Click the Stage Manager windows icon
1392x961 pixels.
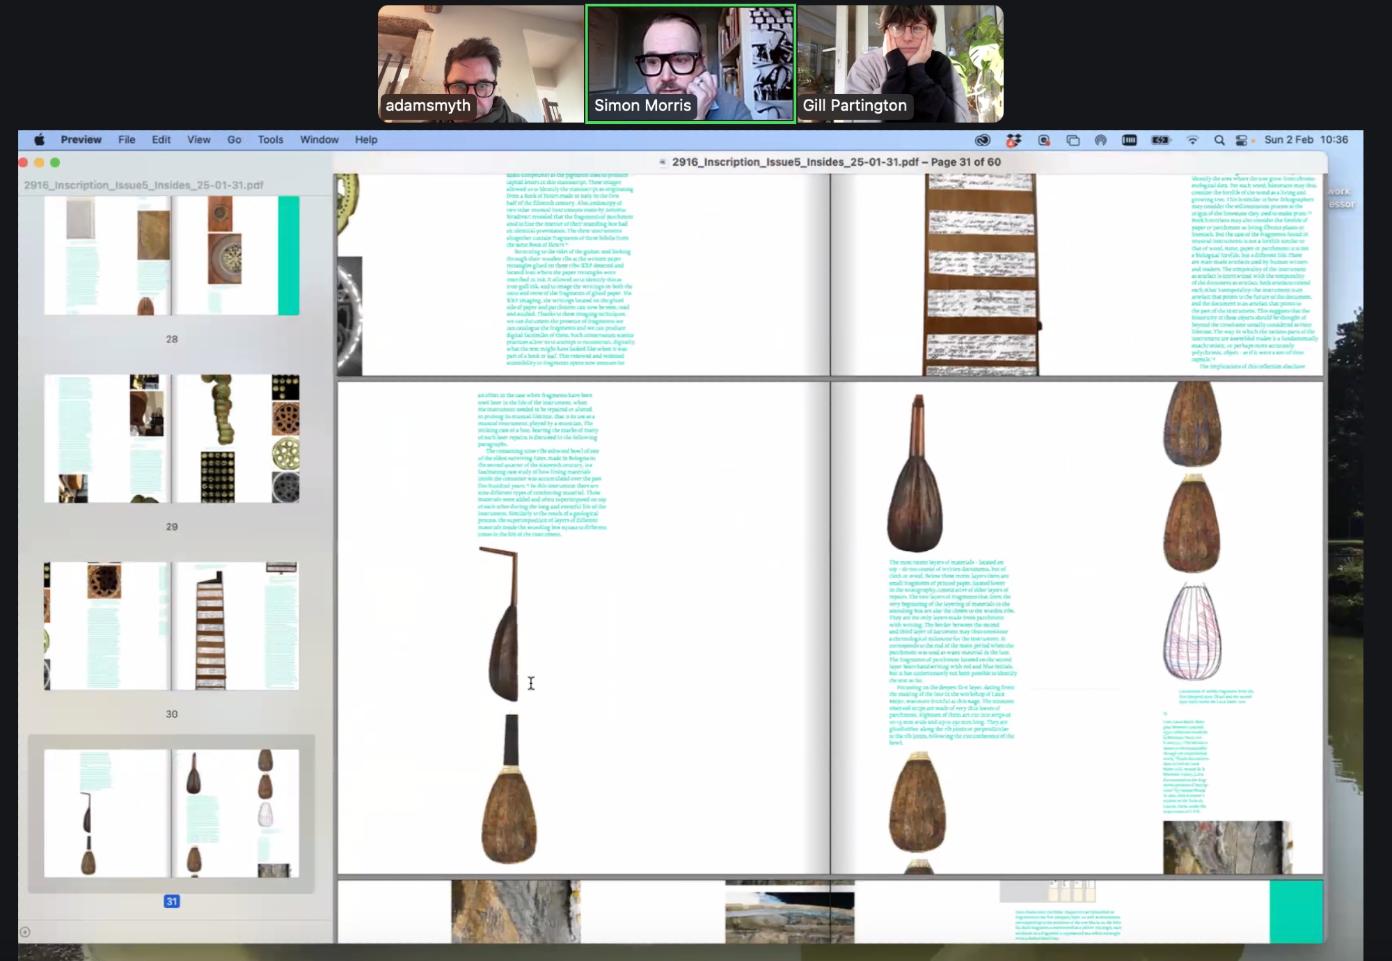pyautogui.click(x=1073, y=140)
